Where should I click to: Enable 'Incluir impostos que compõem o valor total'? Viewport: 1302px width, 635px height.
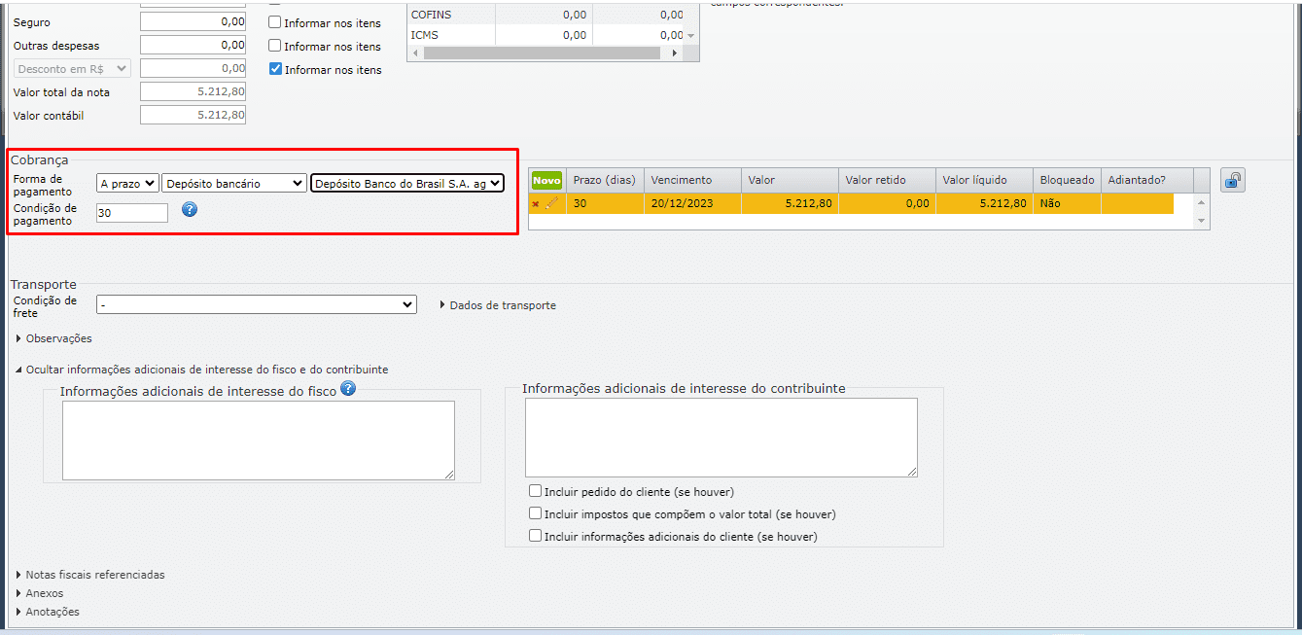535,513
